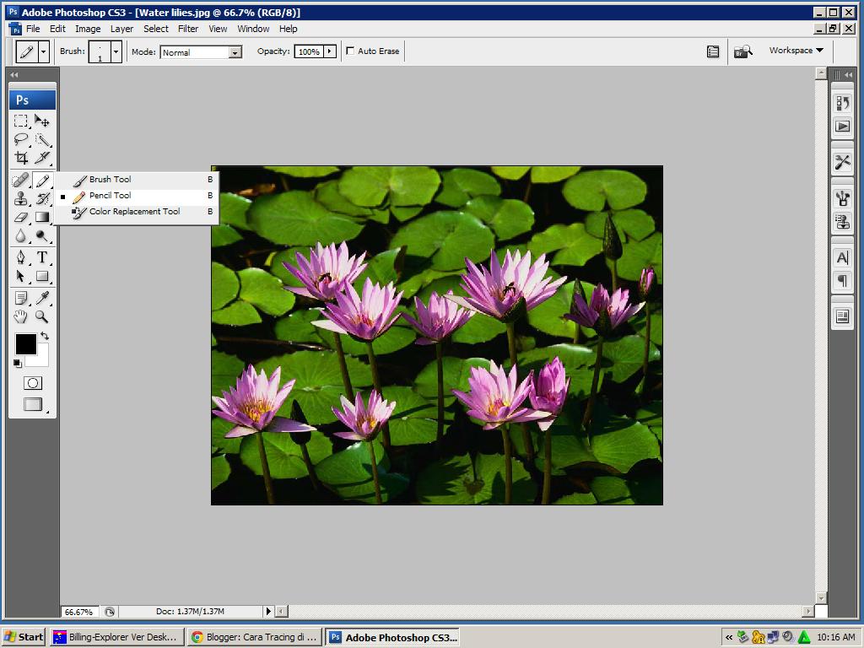The image size is (864, 648).
Task: Open the Layer Comps panel icon
Action: (843, 316)
